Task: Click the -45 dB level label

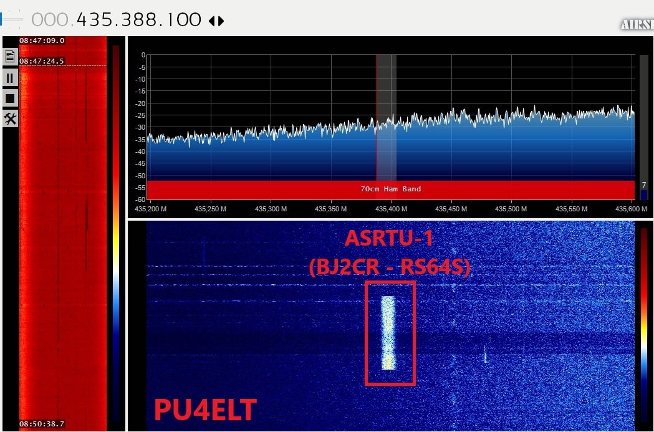Action: click(x=141, y=164)
